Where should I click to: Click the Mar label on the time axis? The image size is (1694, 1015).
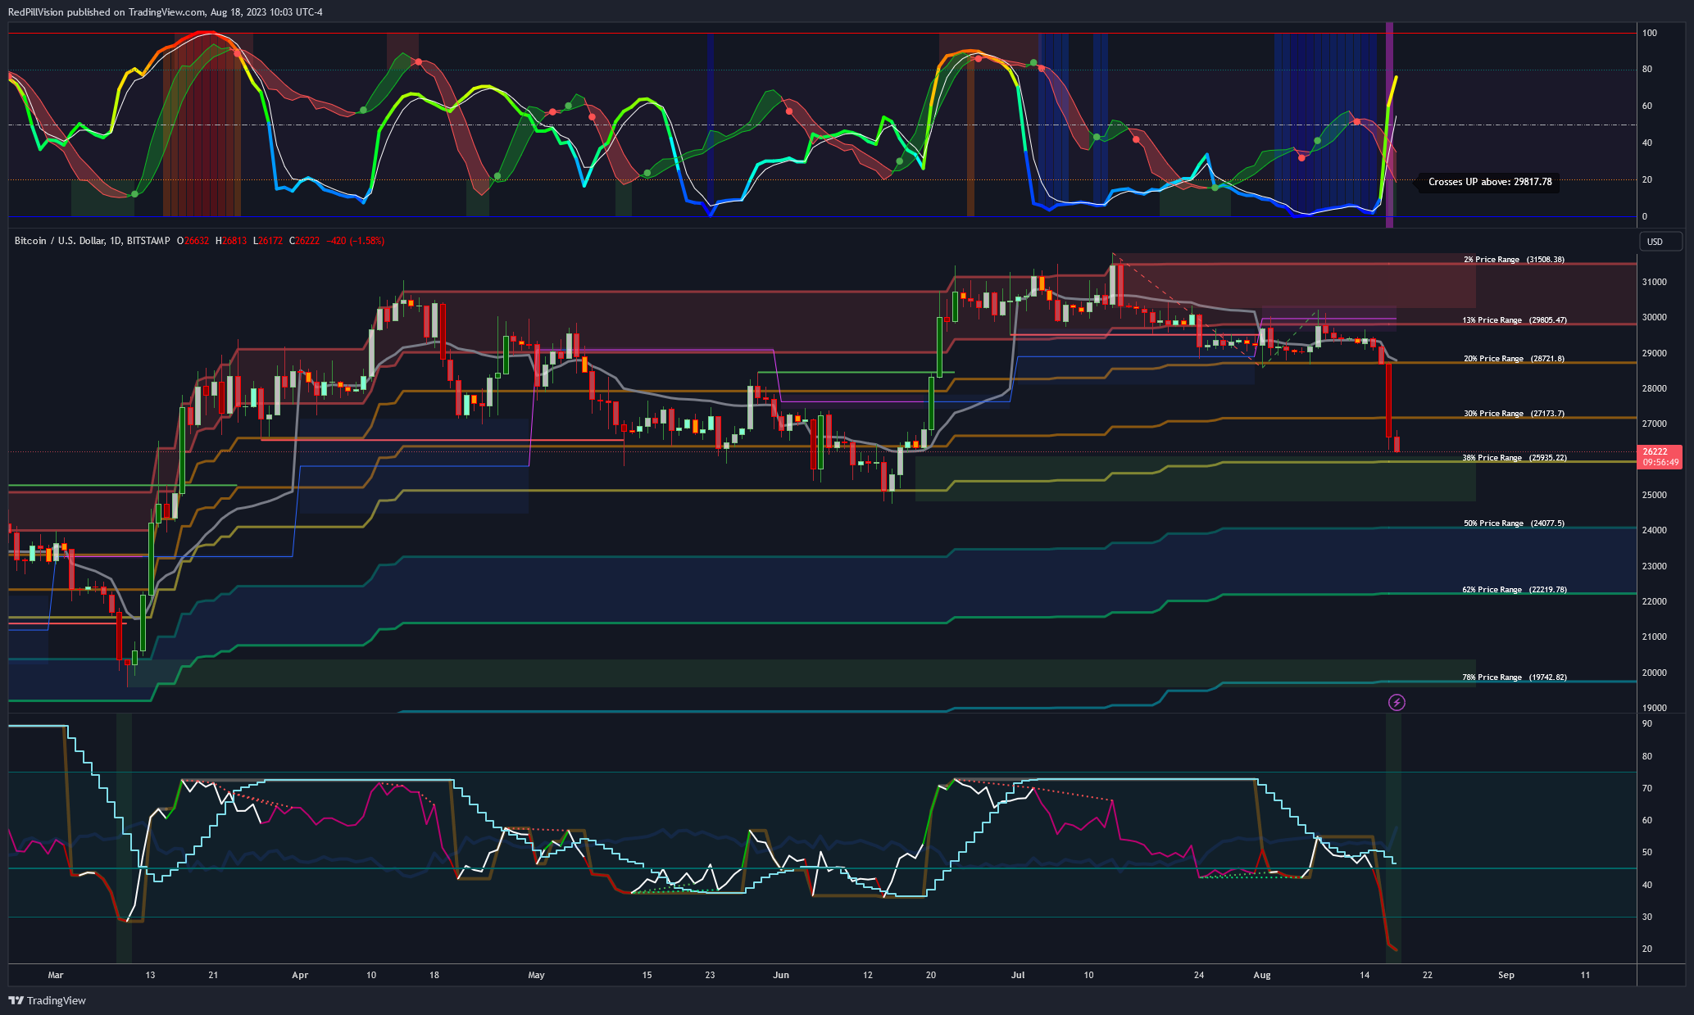pos(55,975)
